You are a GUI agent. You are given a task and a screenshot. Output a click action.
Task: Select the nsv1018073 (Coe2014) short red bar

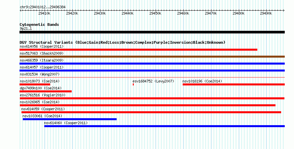click(35, 84)
